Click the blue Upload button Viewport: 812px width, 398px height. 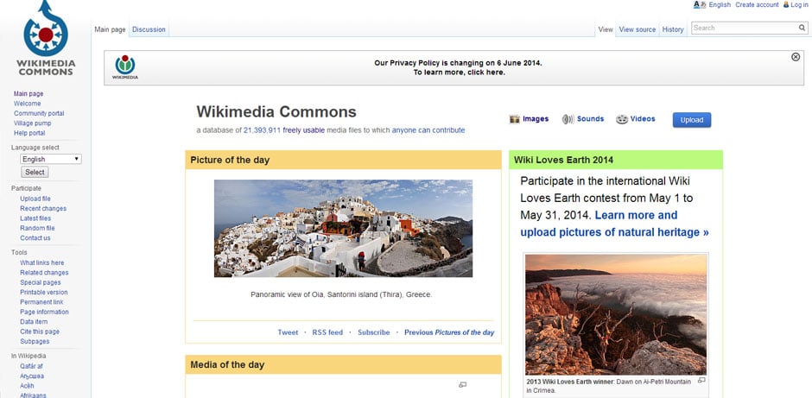click(x=691, y=120)
